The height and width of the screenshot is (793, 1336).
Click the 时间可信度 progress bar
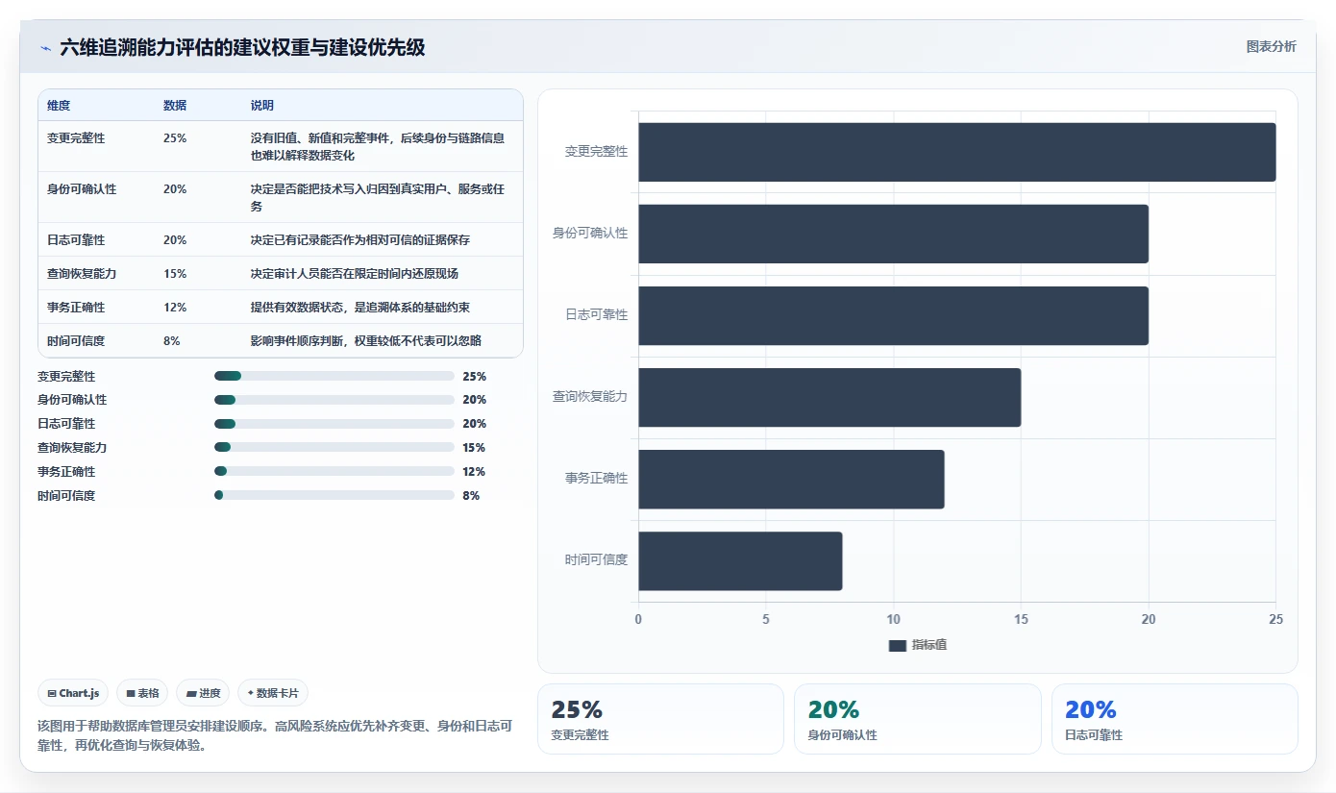click(334, 495)
